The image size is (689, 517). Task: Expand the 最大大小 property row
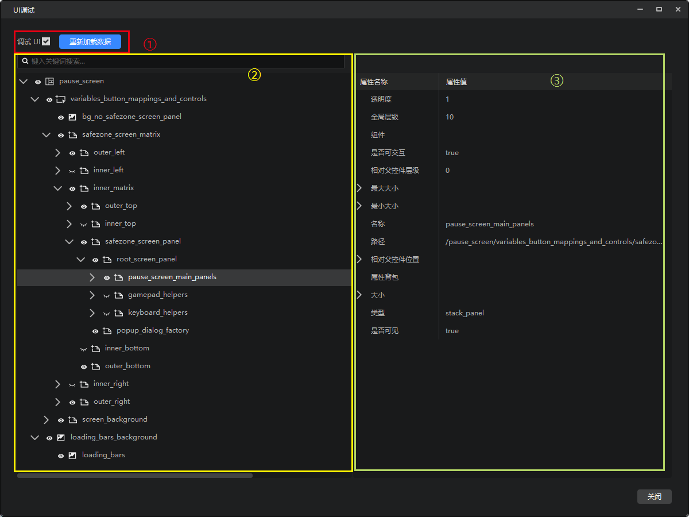[360, 188]
